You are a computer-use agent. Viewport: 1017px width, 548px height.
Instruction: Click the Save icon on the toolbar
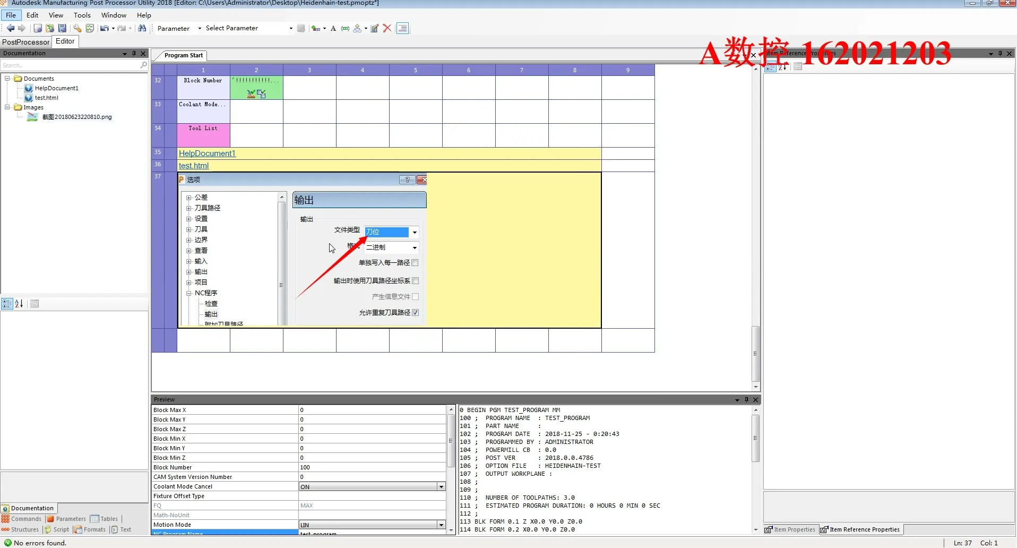tap(62, 29)
